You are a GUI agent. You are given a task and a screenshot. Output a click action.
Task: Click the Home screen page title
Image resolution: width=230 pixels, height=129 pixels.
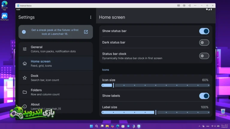(x=112, y=17)
